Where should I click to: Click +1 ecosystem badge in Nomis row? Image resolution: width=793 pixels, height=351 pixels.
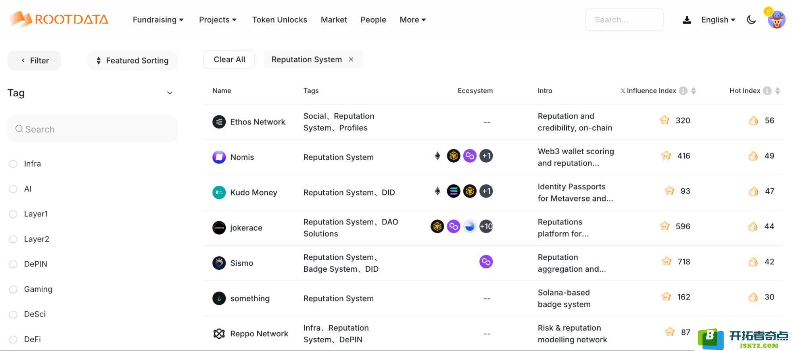tap(486, 156)
